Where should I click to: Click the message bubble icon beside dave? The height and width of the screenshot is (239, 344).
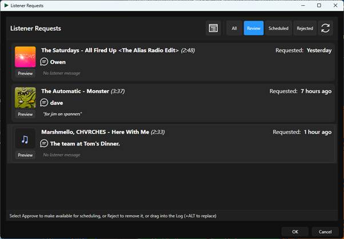[x=44, y=103]
